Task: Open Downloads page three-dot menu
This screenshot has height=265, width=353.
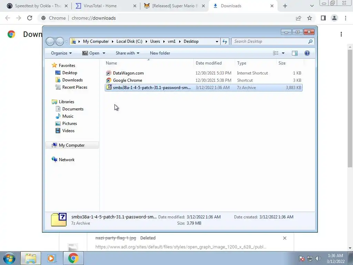Action: click(x=341, y=34)
